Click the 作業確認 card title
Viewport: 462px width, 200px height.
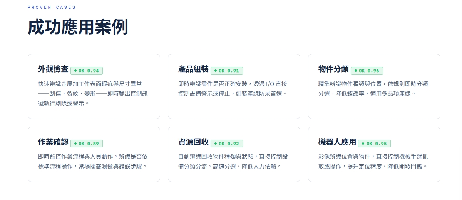click(53, 142)
